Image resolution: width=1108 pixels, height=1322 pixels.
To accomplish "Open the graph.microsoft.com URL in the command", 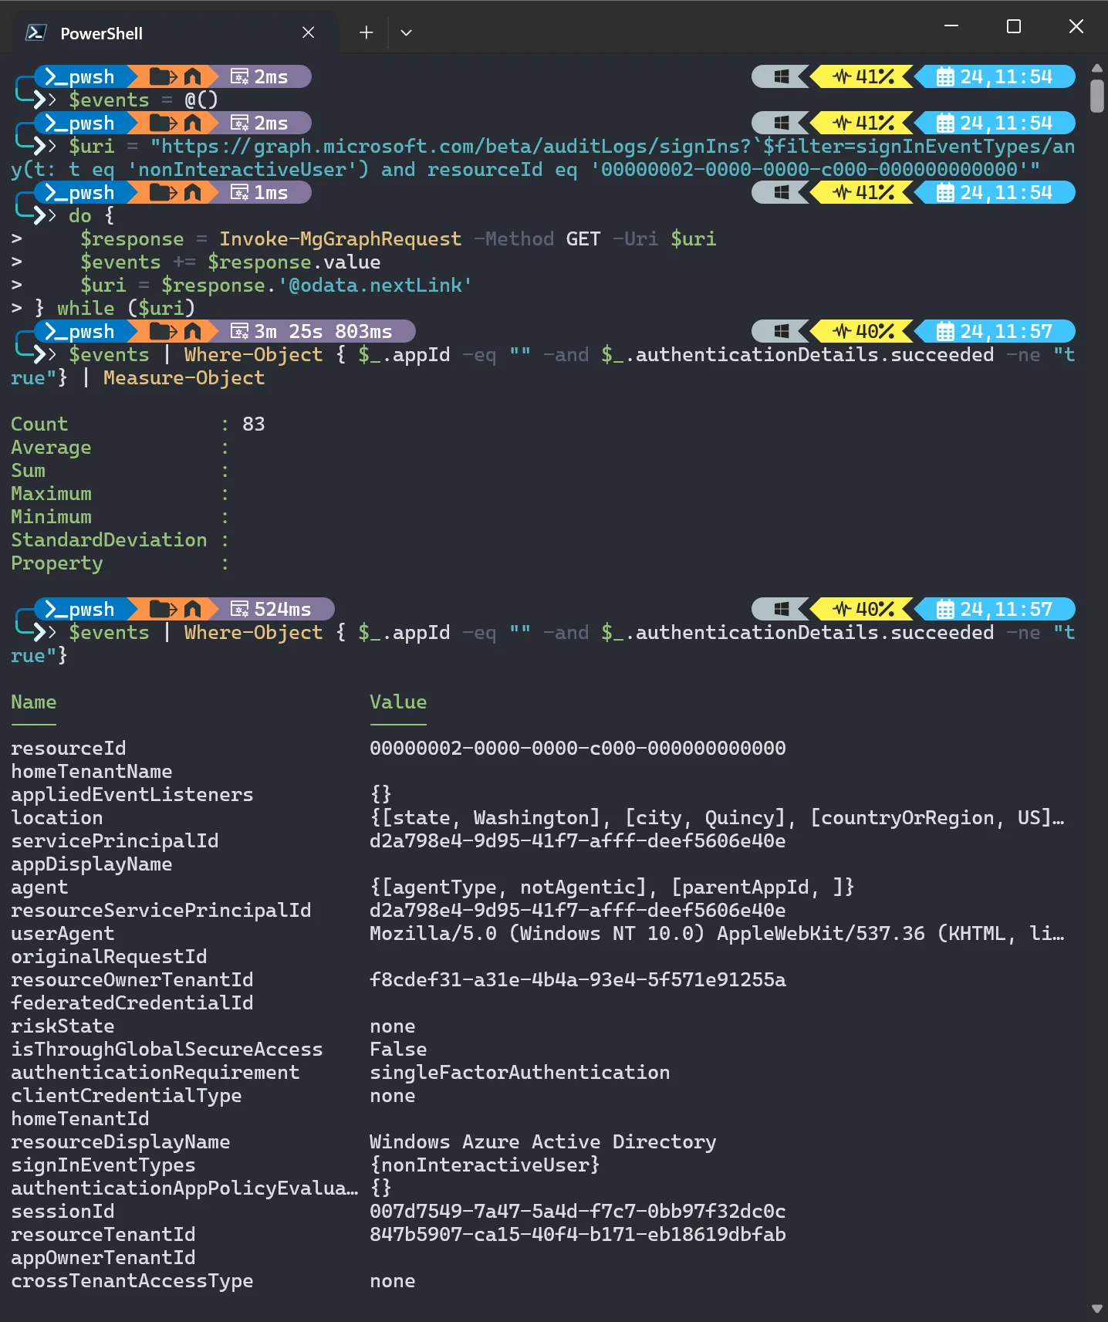I will pyautogui.click(x=451, y=147).
